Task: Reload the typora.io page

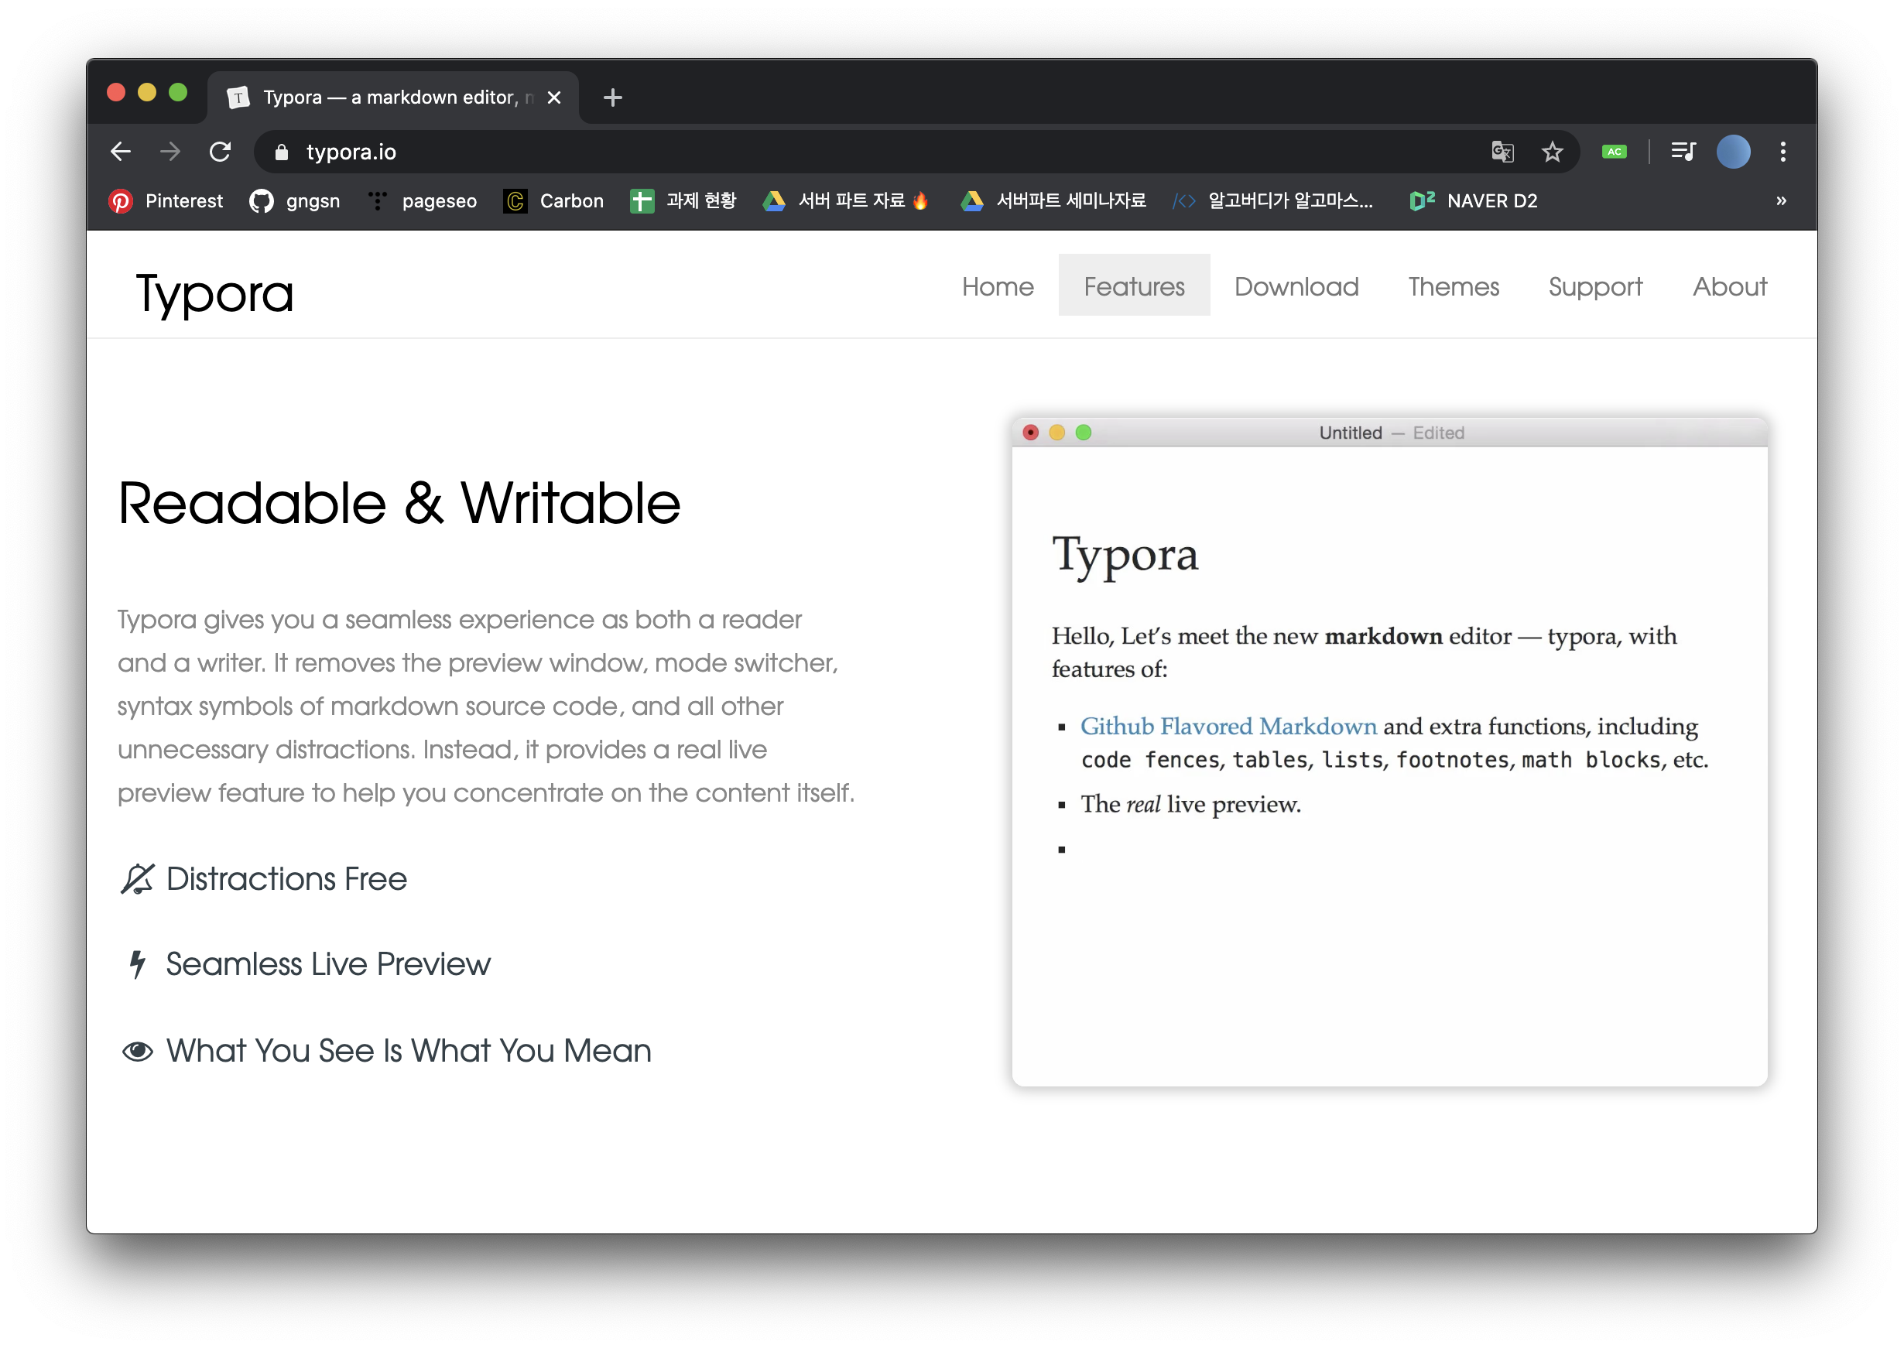Action: point(220,152)
